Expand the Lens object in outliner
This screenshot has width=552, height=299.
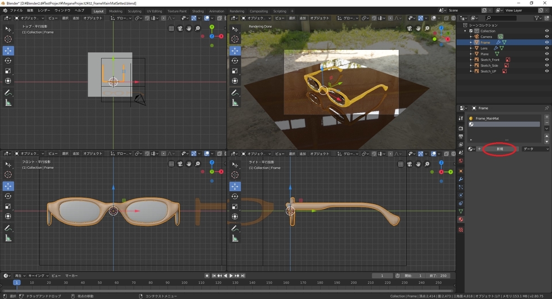pyautogui.click(x=471, y=48)
